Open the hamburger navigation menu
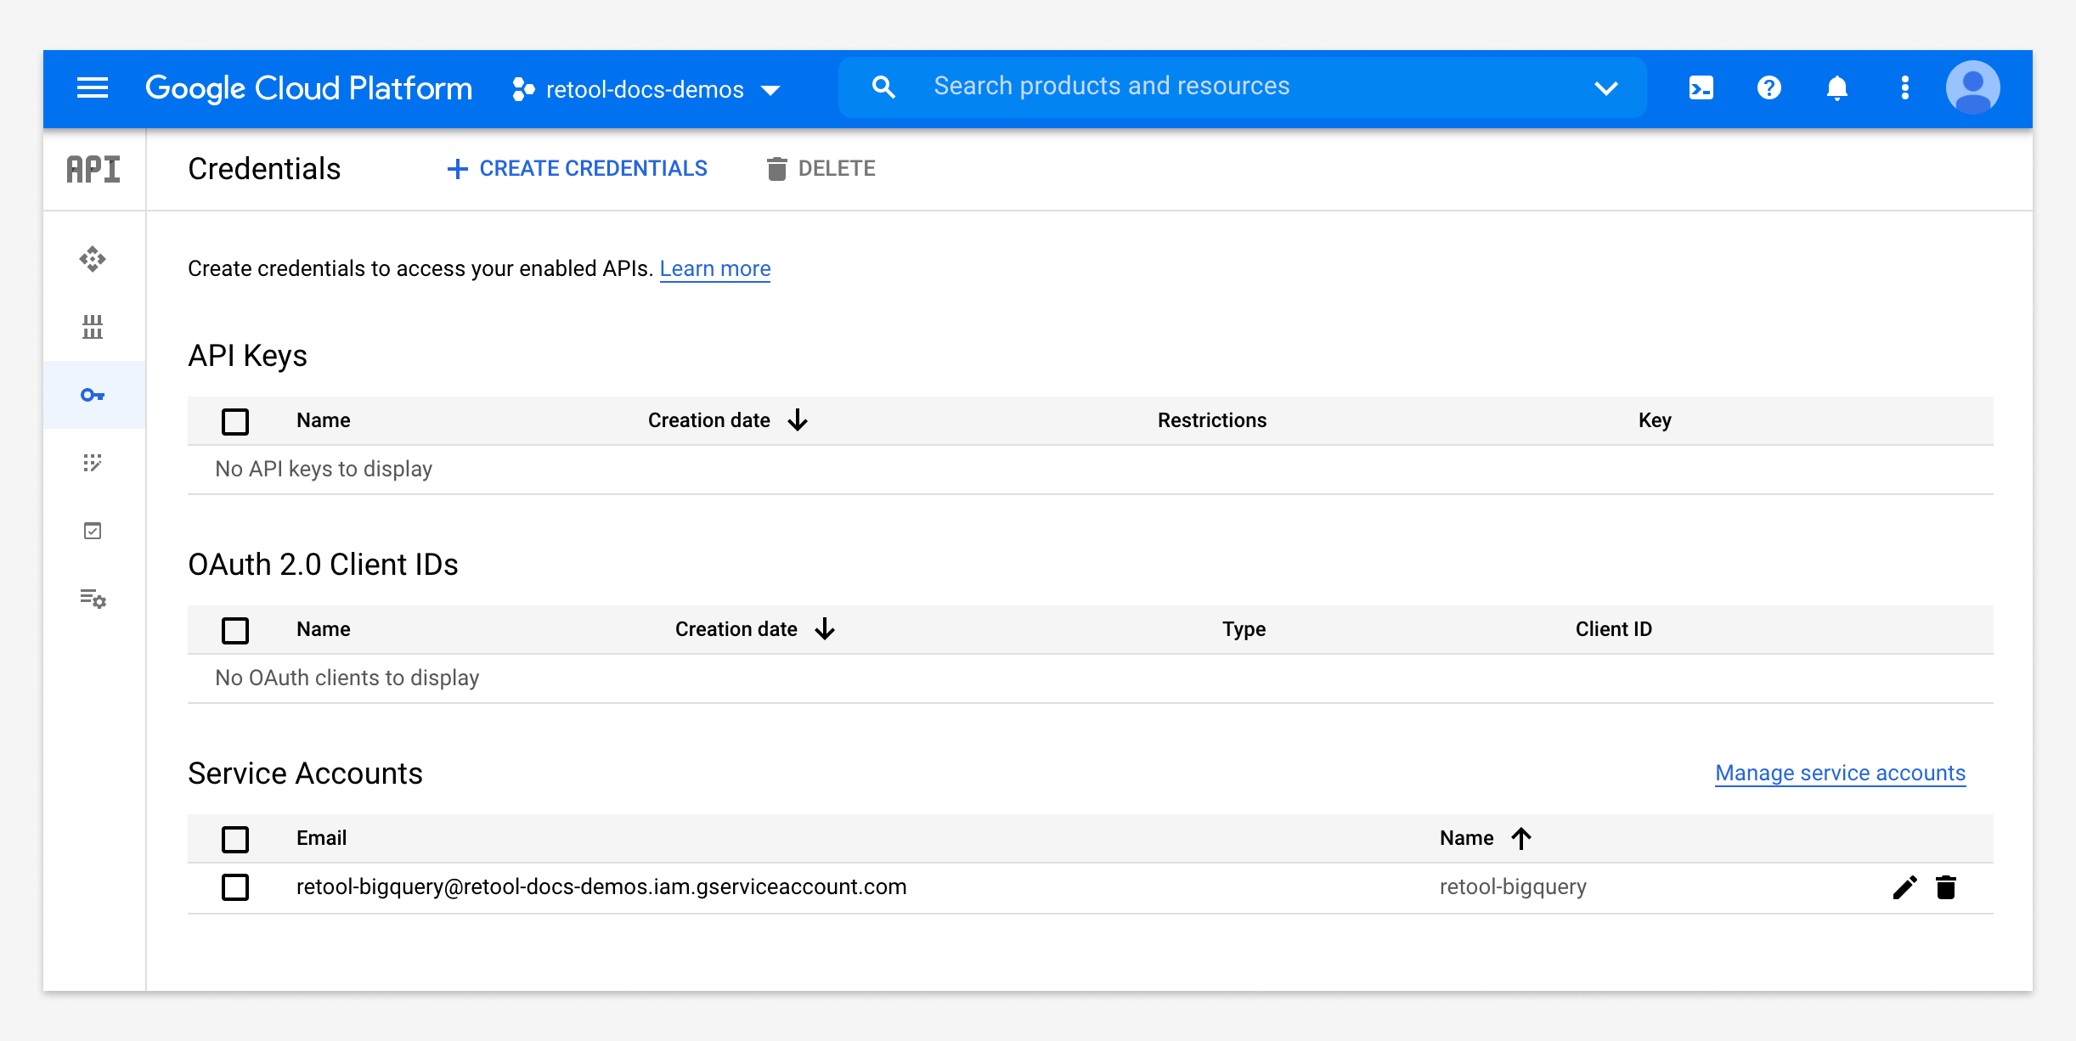 (x=93, y=88)
